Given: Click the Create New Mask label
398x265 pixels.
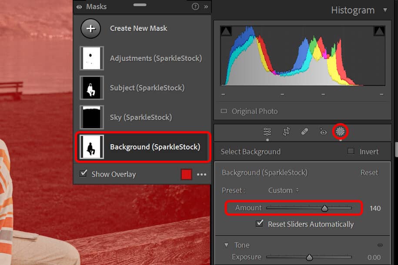Looking at the screenshot, I should point(138,28).
